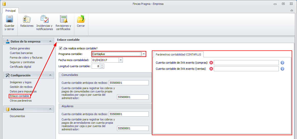Click info icon next to IVA exento (compras)
The width and height of the screenshot is (297, 139).
click(x=282, y=63)
